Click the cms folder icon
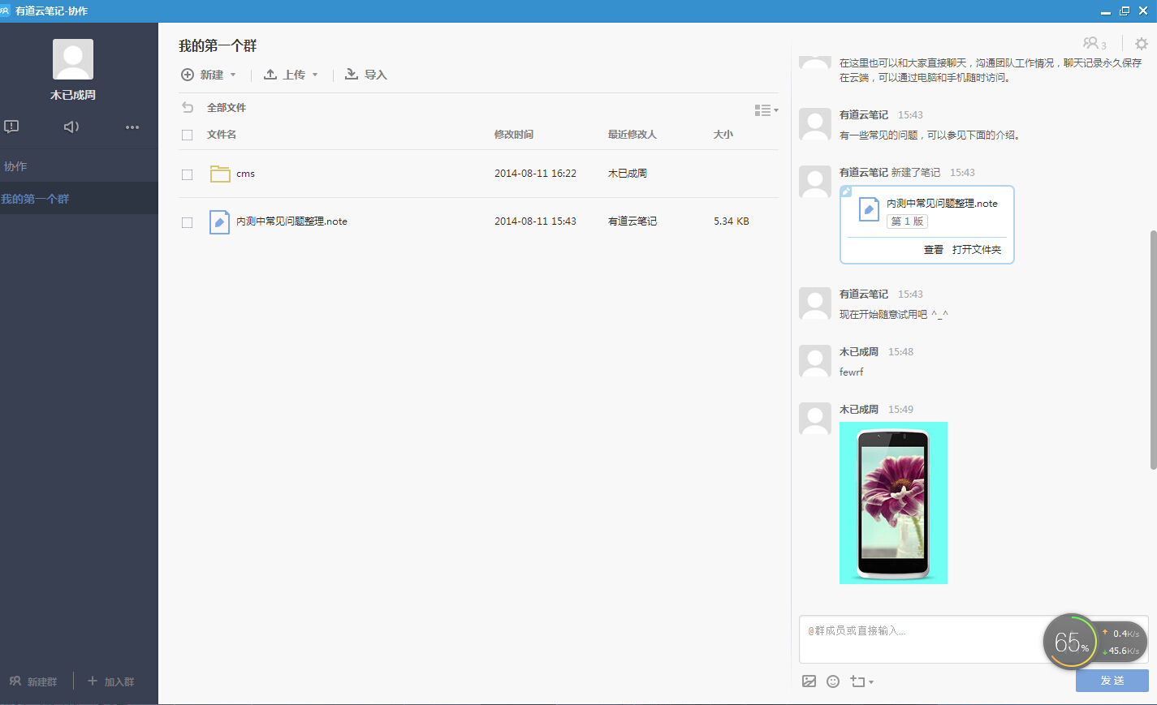The image size is (1157, 705). (220, 174)
